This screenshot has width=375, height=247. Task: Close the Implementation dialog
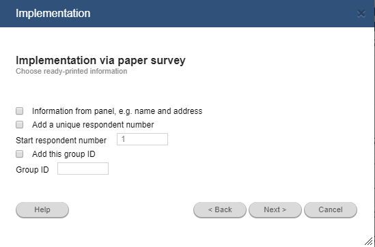361,14
